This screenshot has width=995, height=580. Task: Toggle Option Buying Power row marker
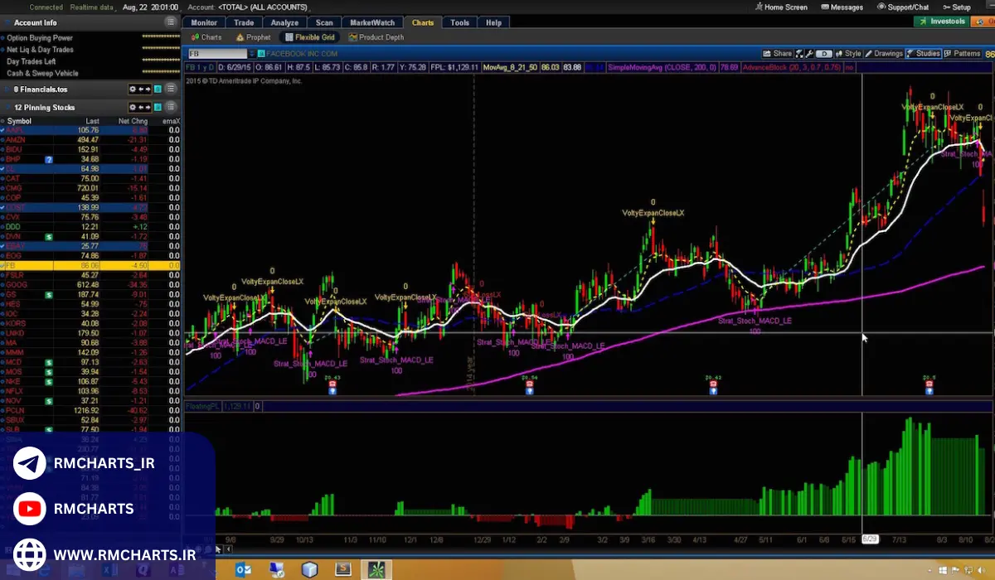[3, 38]
